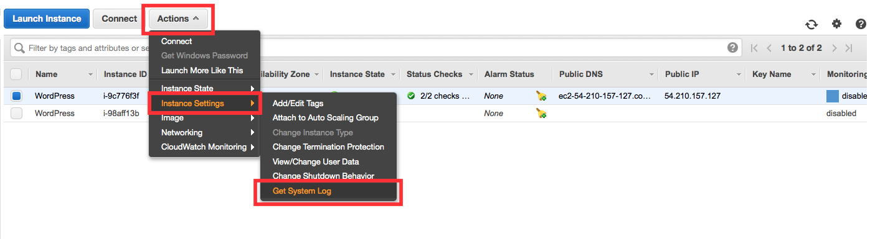This screenshot has width=875, height=239.
Task: Click alarm icon for first WordPress instance
Action: (x=541, y=96)
